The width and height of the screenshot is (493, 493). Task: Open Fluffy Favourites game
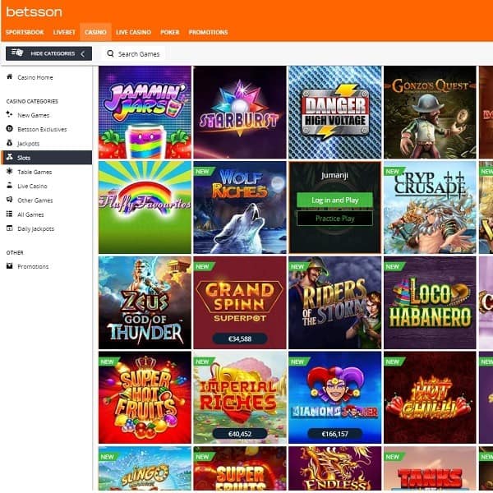pyautogui.click(x=145, y=207)
